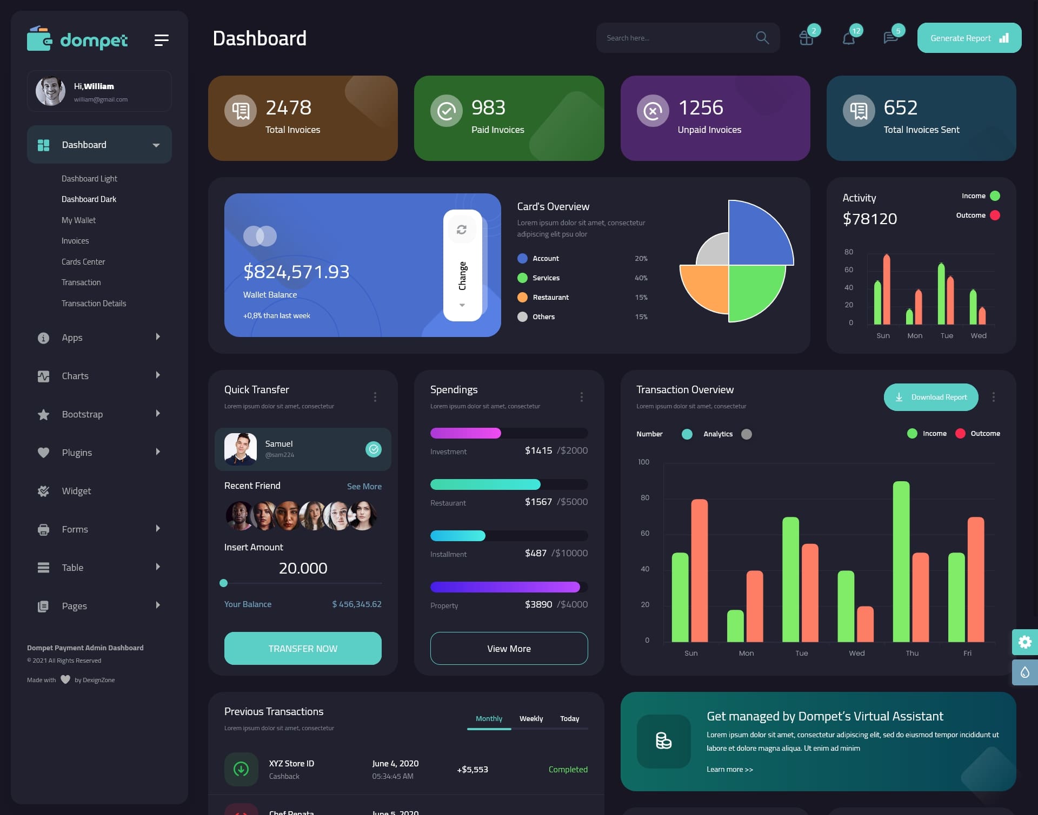Click the Transfer Now button

click(x=302, y=648)
